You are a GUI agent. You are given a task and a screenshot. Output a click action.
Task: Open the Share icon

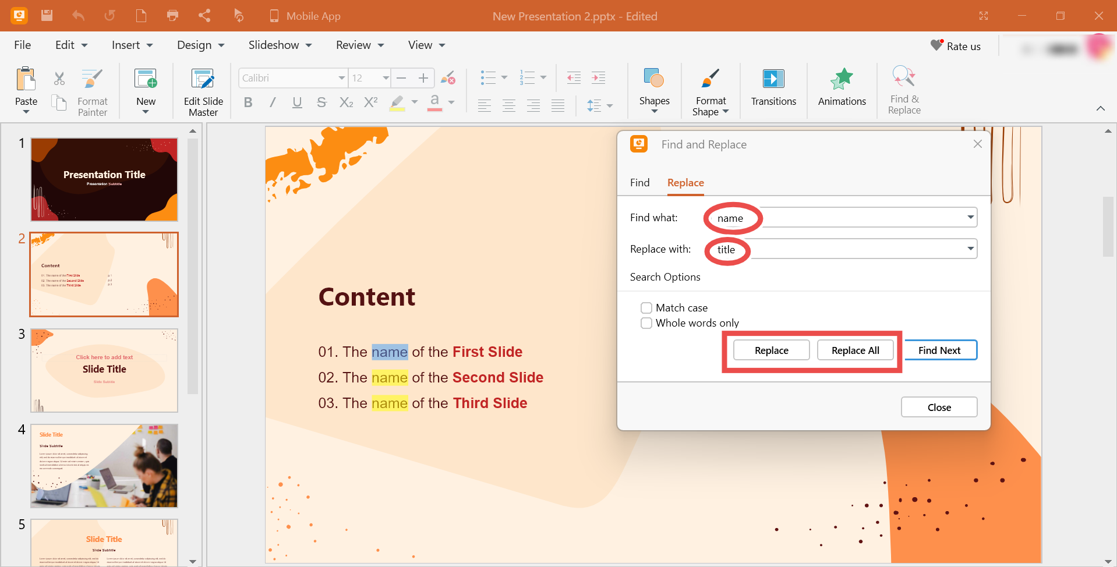[x=204, y=16]
